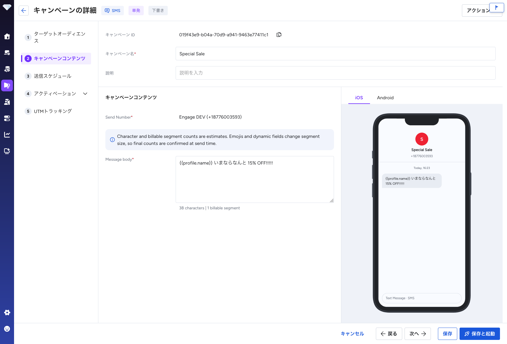Open the user profile icon in sidebar

point(7,102)
